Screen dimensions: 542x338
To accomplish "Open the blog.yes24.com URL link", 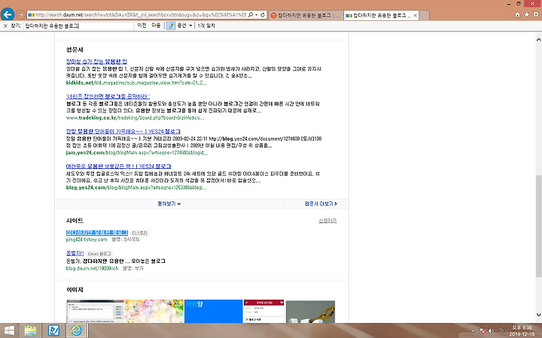I will point(136,188).
